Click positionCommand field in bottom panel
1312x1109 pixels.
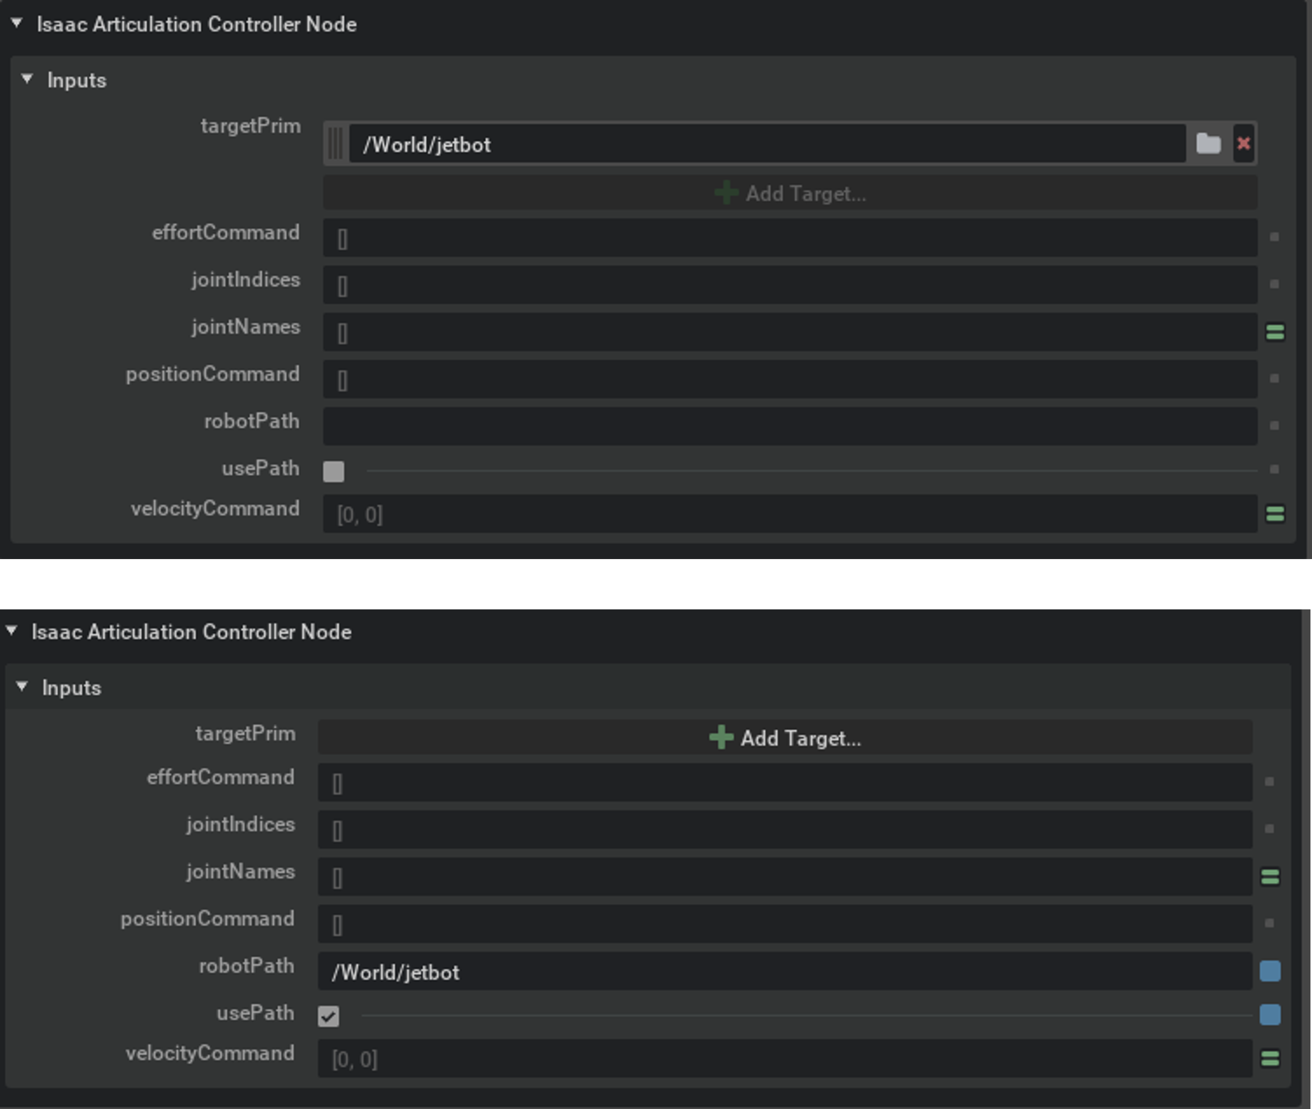[x=784, y=923]
